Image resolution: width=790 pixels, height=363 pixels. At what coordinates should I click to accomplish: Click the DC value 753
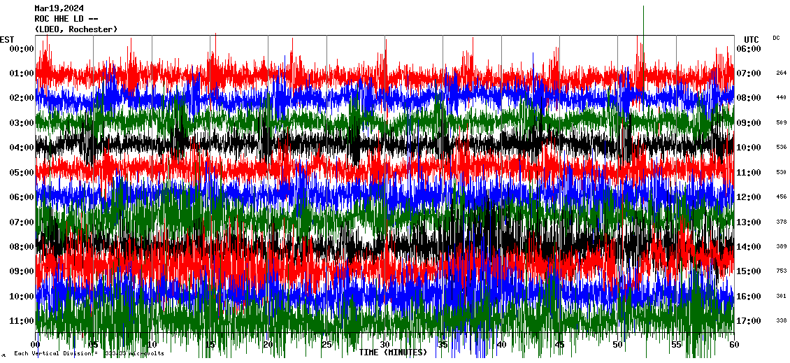[781, 271]
